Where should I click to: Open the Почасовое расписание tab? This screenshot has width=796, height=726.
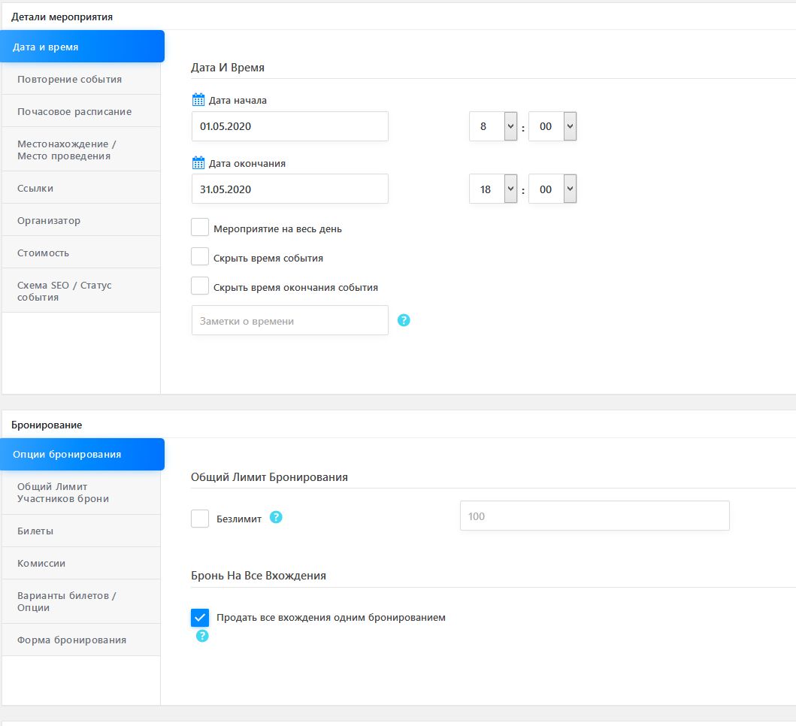coord(80,111)
